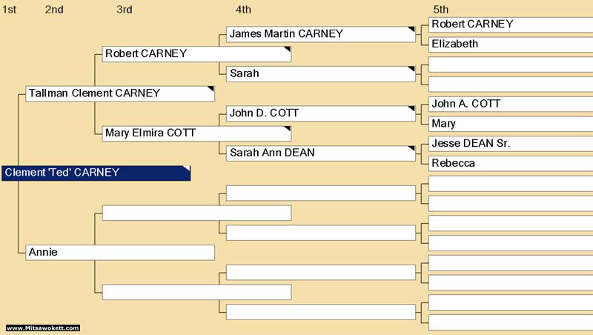Open Jesse DEAN Sr. entry
Screen dimensions: 593x335
tap(511, 144)
